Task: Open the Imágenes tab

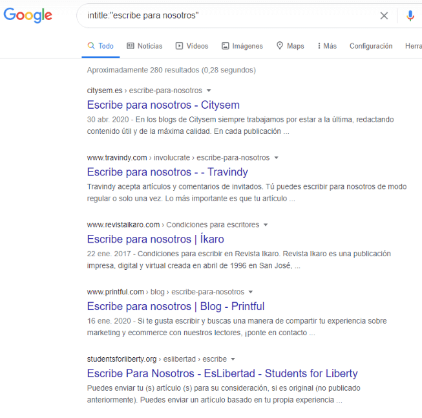Action: (x=242, y=46)
